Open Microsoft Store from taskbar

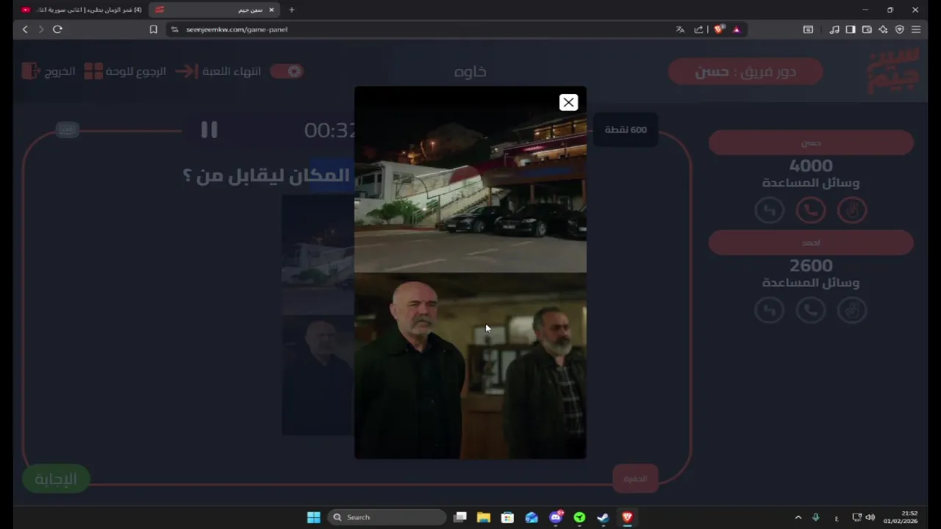507,517
